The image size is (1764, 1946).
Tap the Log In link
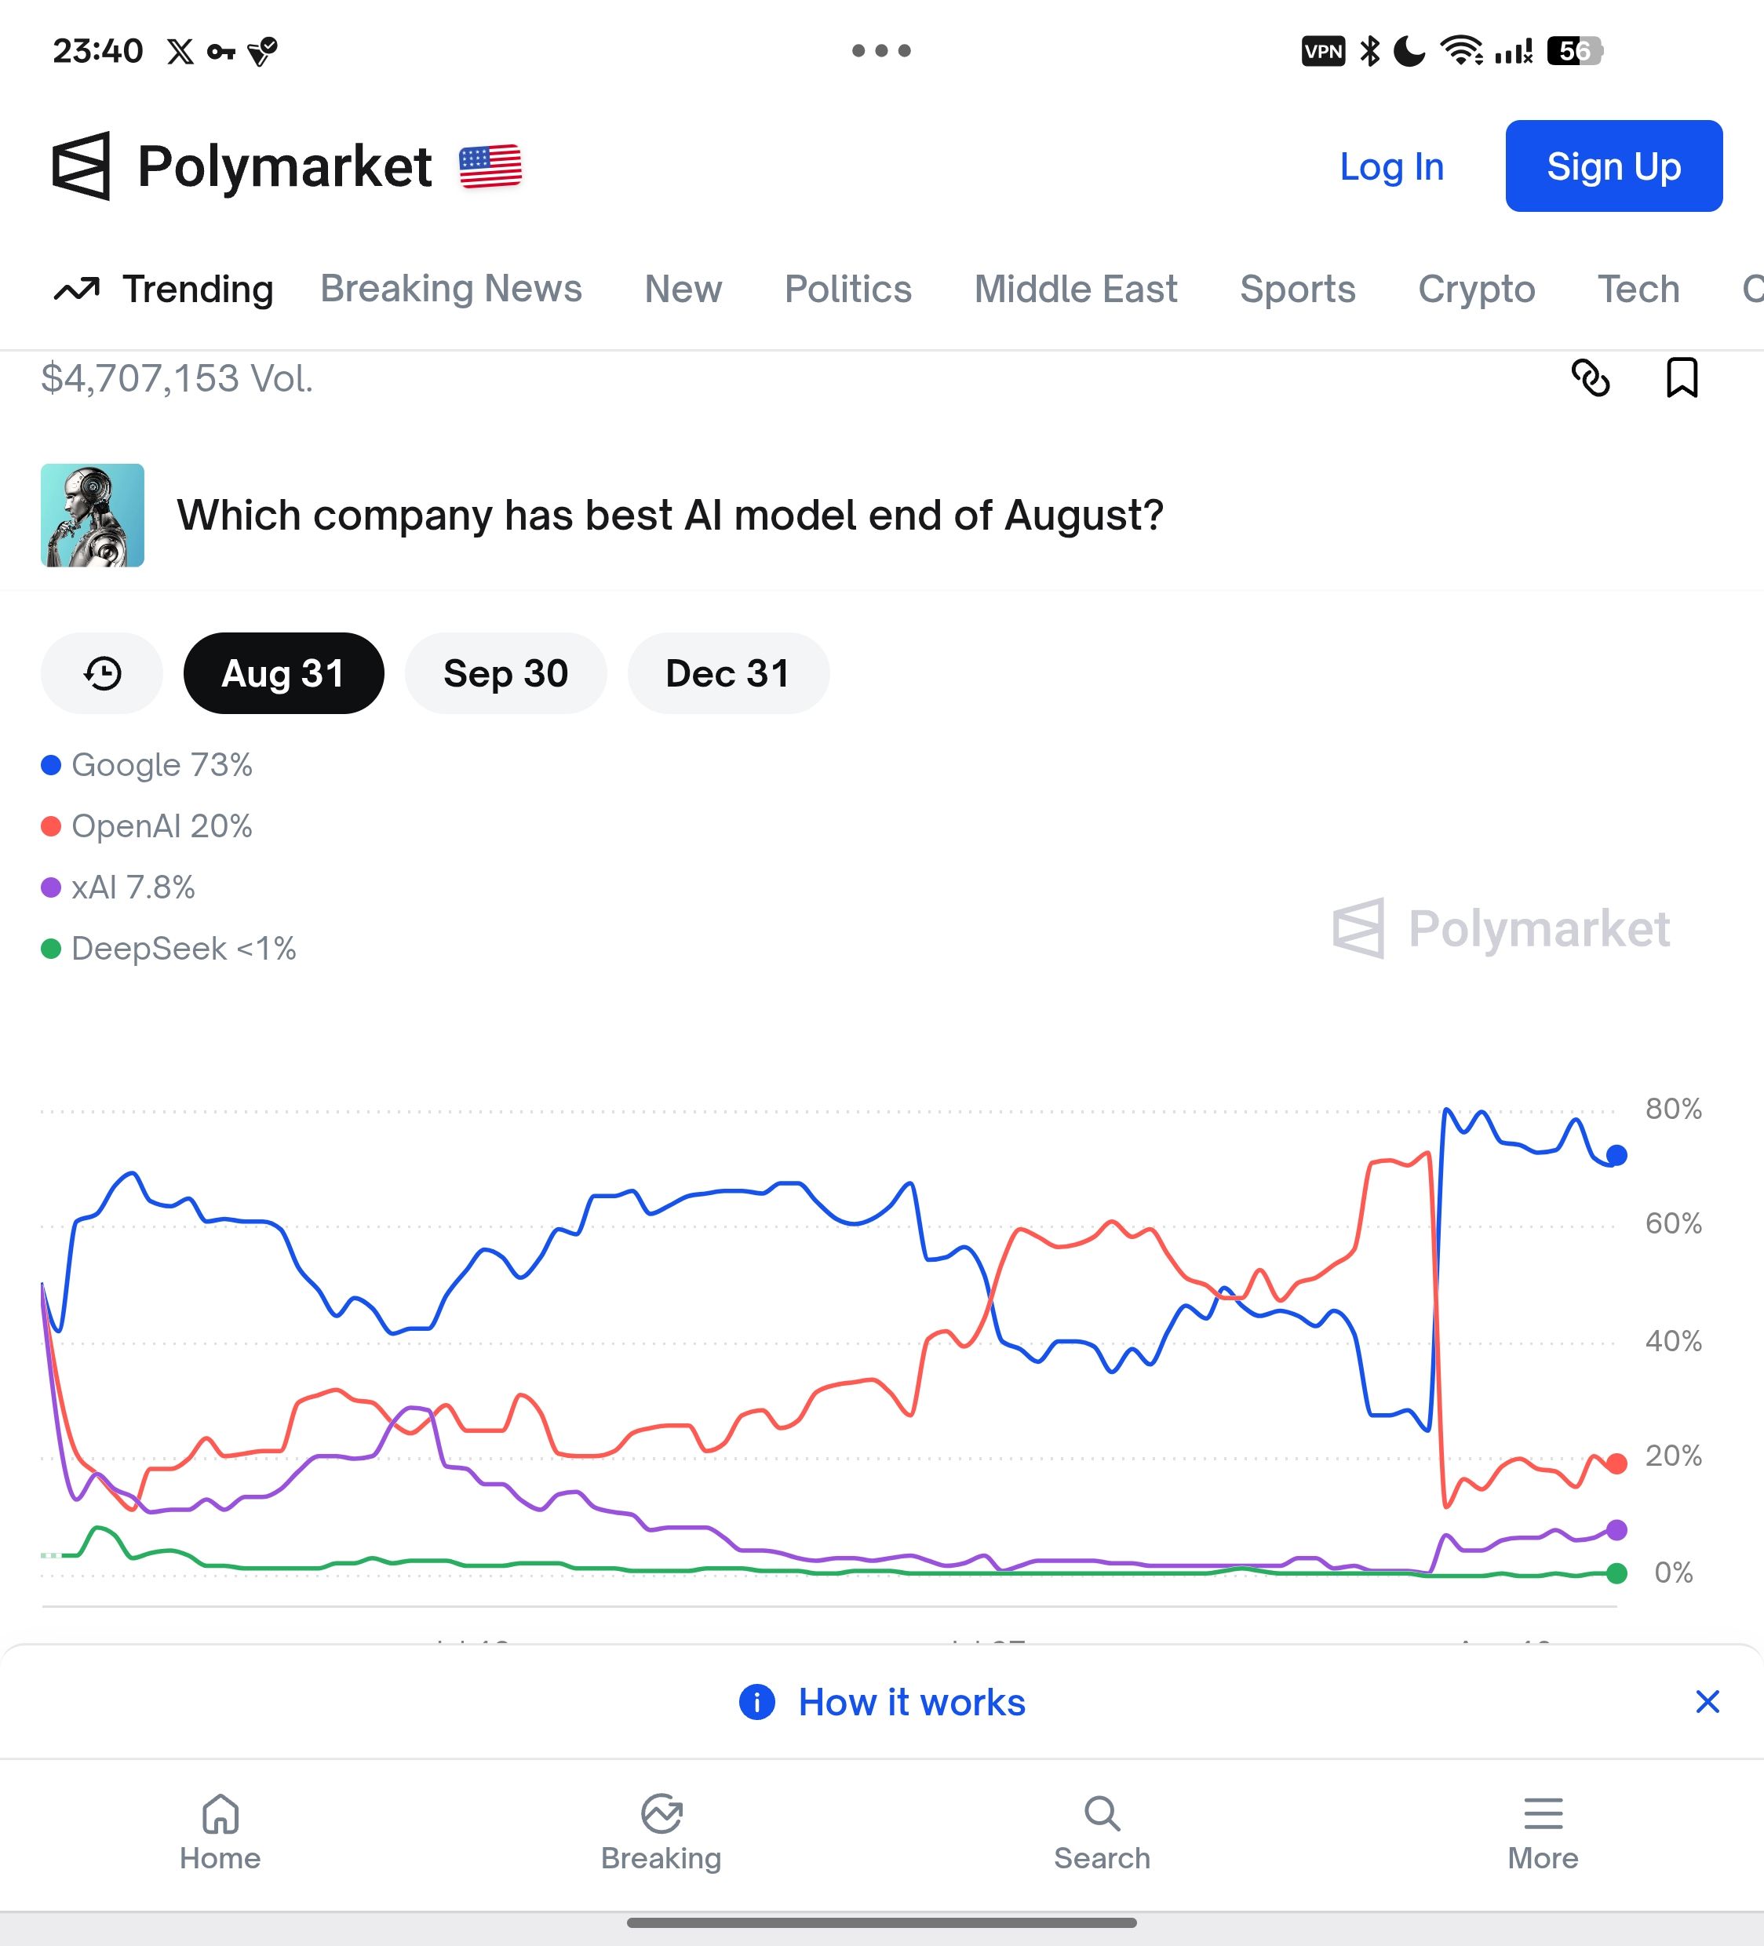coord(1391,166)
